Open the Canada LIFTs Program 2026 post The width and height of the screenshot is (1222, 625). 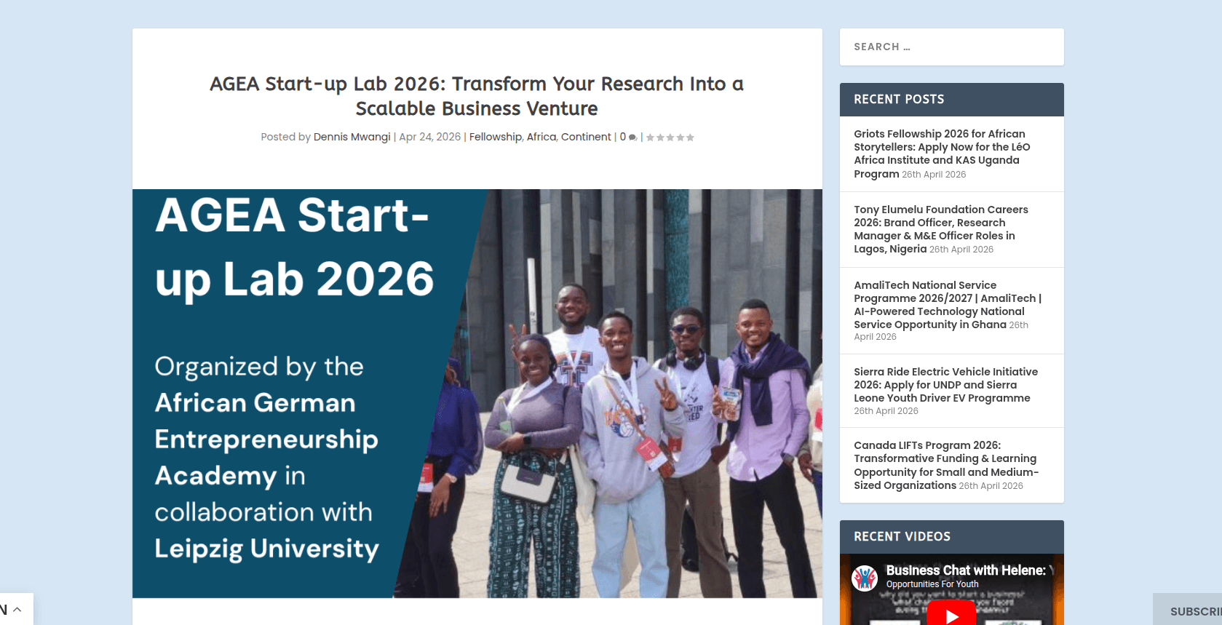click(946, 465)
